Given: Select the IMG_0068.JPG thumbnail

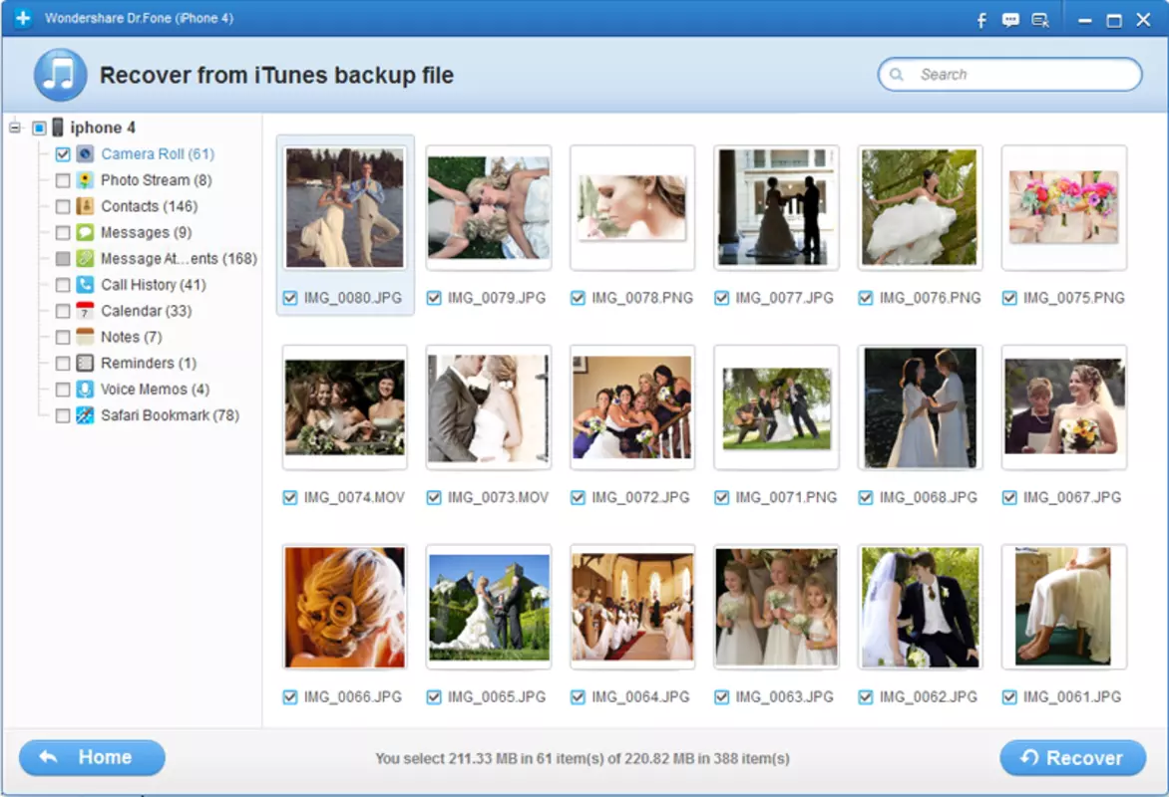Looking at the screenshot, I should (920, 407).
